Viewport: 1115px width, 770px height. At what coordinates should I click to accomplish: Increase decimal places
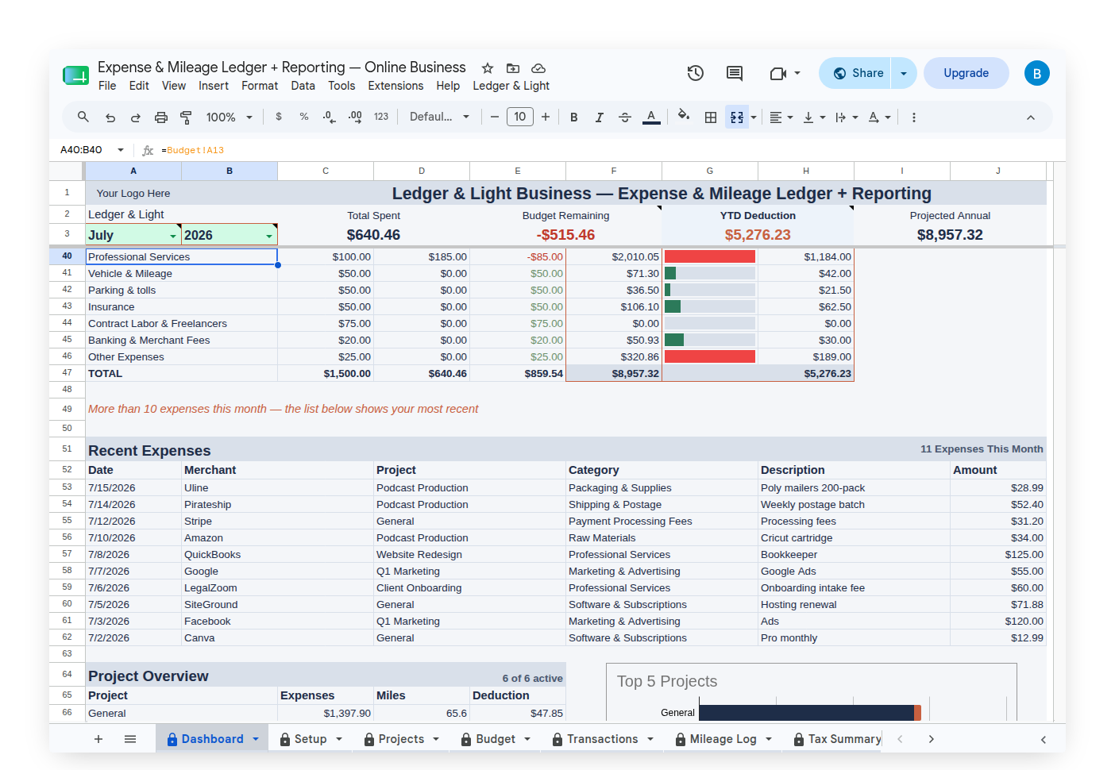click(355, 117)
